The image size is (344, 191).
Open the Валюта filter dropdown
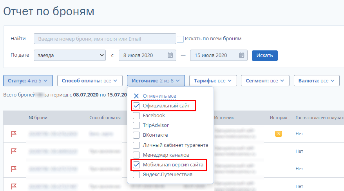tap(317, 81)
